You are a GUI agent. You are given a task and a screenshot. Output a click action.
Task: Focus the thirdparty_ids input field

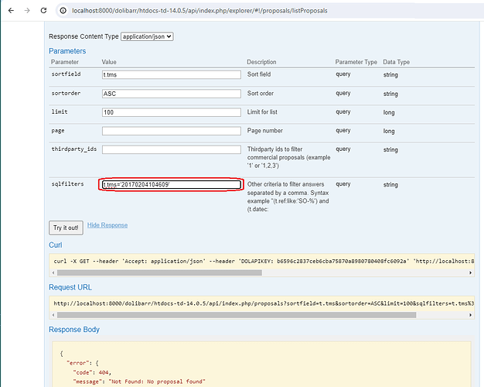[x=172, y=149]
